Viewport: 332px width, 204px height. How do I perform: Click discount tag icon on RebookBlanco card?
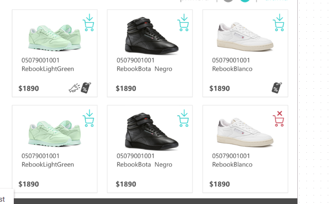pyautogui.click(x=277, y=88)
